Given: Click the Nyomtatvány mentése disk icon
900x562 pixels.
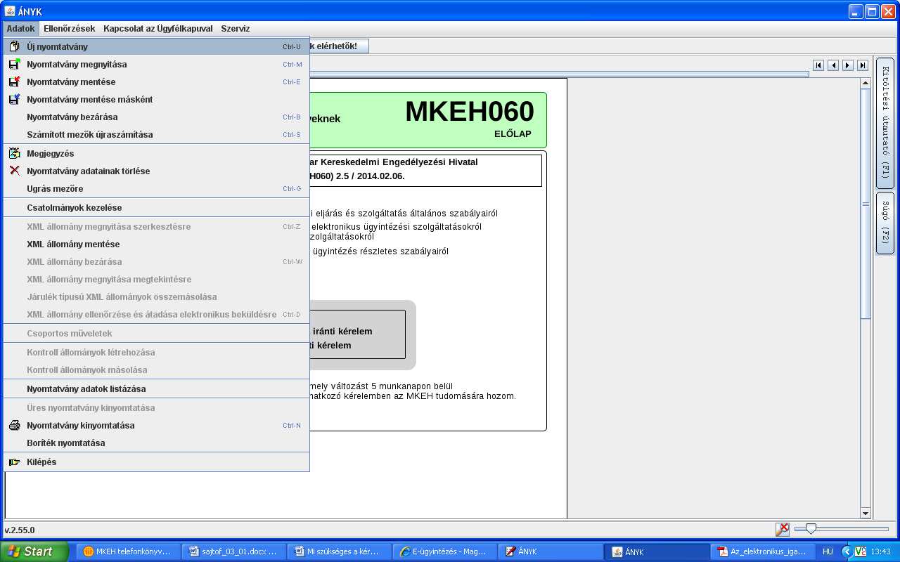Looking at the screenshot, I should pos(14,81).
